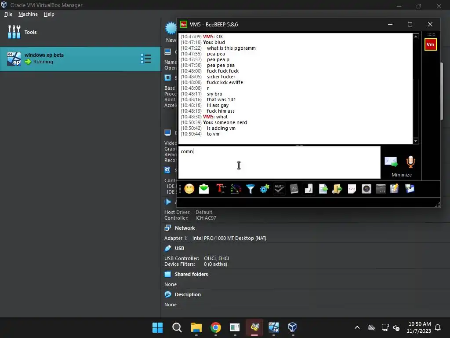Open the emoticon picker in BeeBEEP
The height and width of the screenshot is (338, 450).
[189, 189]
